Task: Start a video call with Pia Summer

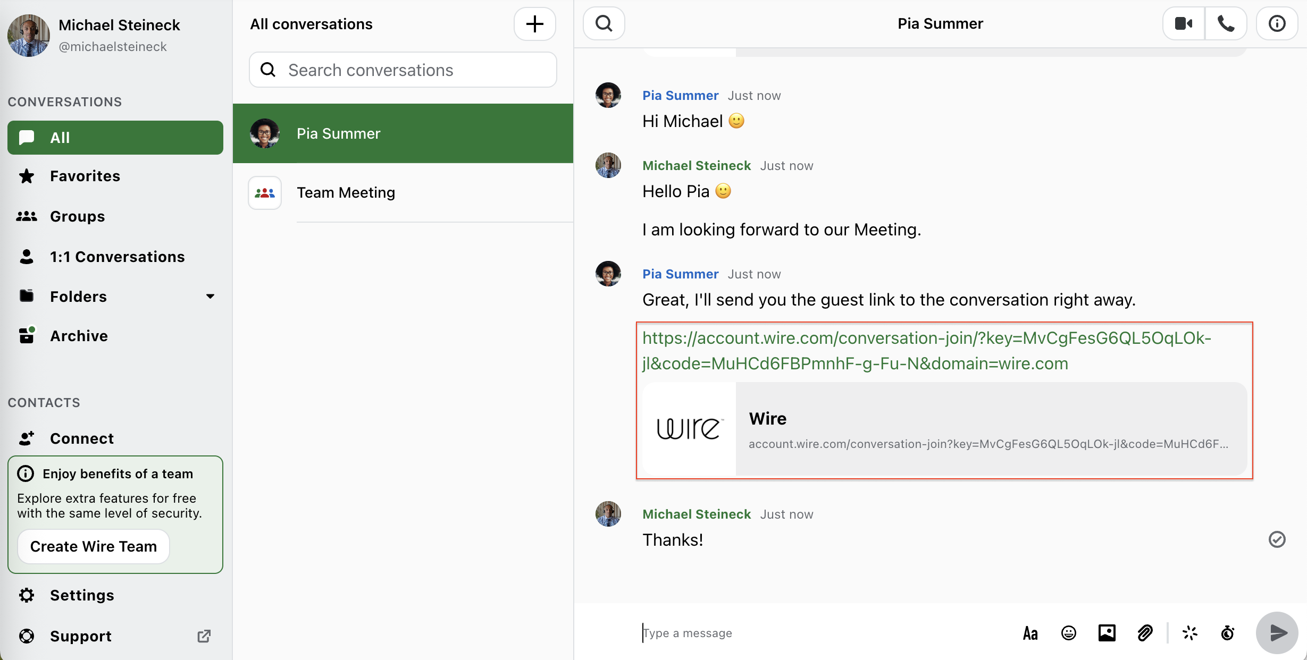Action: [1184, 23]
